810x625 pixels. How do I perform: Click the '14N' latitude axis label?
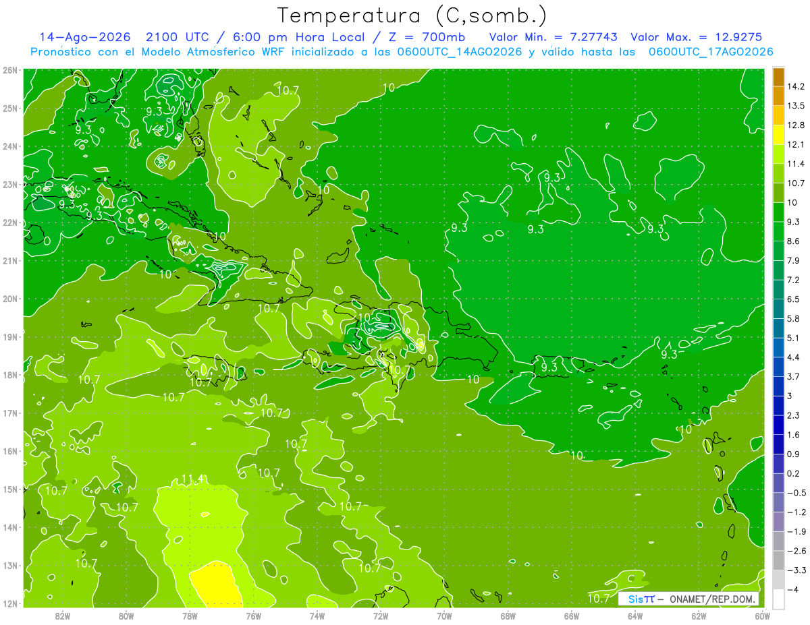(x=10, y=527)
